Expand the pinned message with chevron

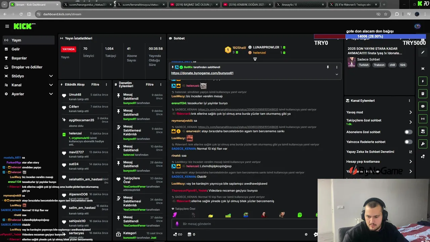pyautogui.click(x=337, y=74)
